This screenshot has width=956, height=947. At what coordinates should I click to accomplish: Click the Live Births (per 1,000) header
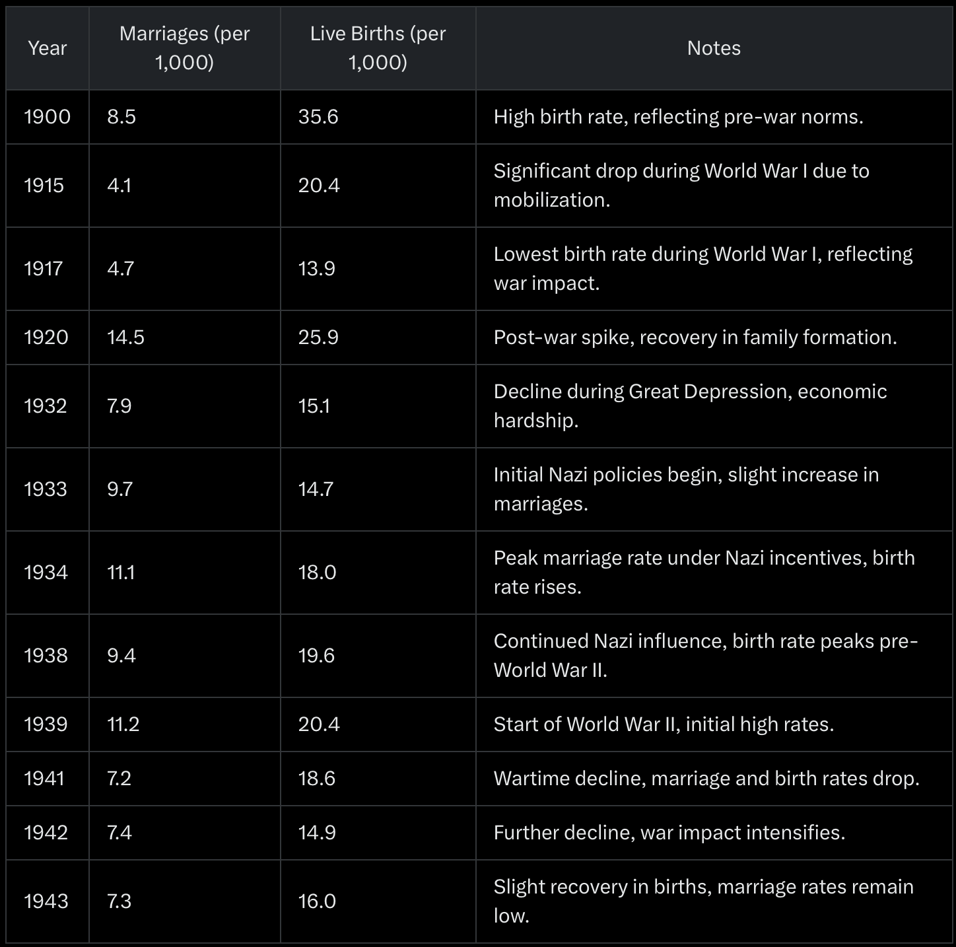378,48
